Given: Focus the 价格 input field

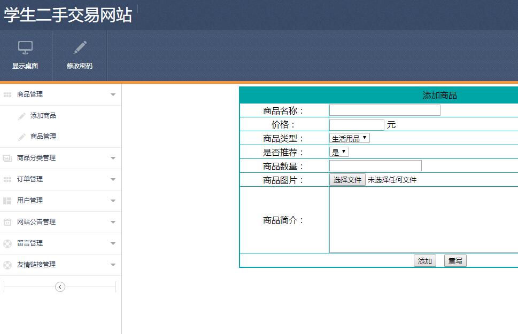Looking at the screenshot, I should 357,125.
